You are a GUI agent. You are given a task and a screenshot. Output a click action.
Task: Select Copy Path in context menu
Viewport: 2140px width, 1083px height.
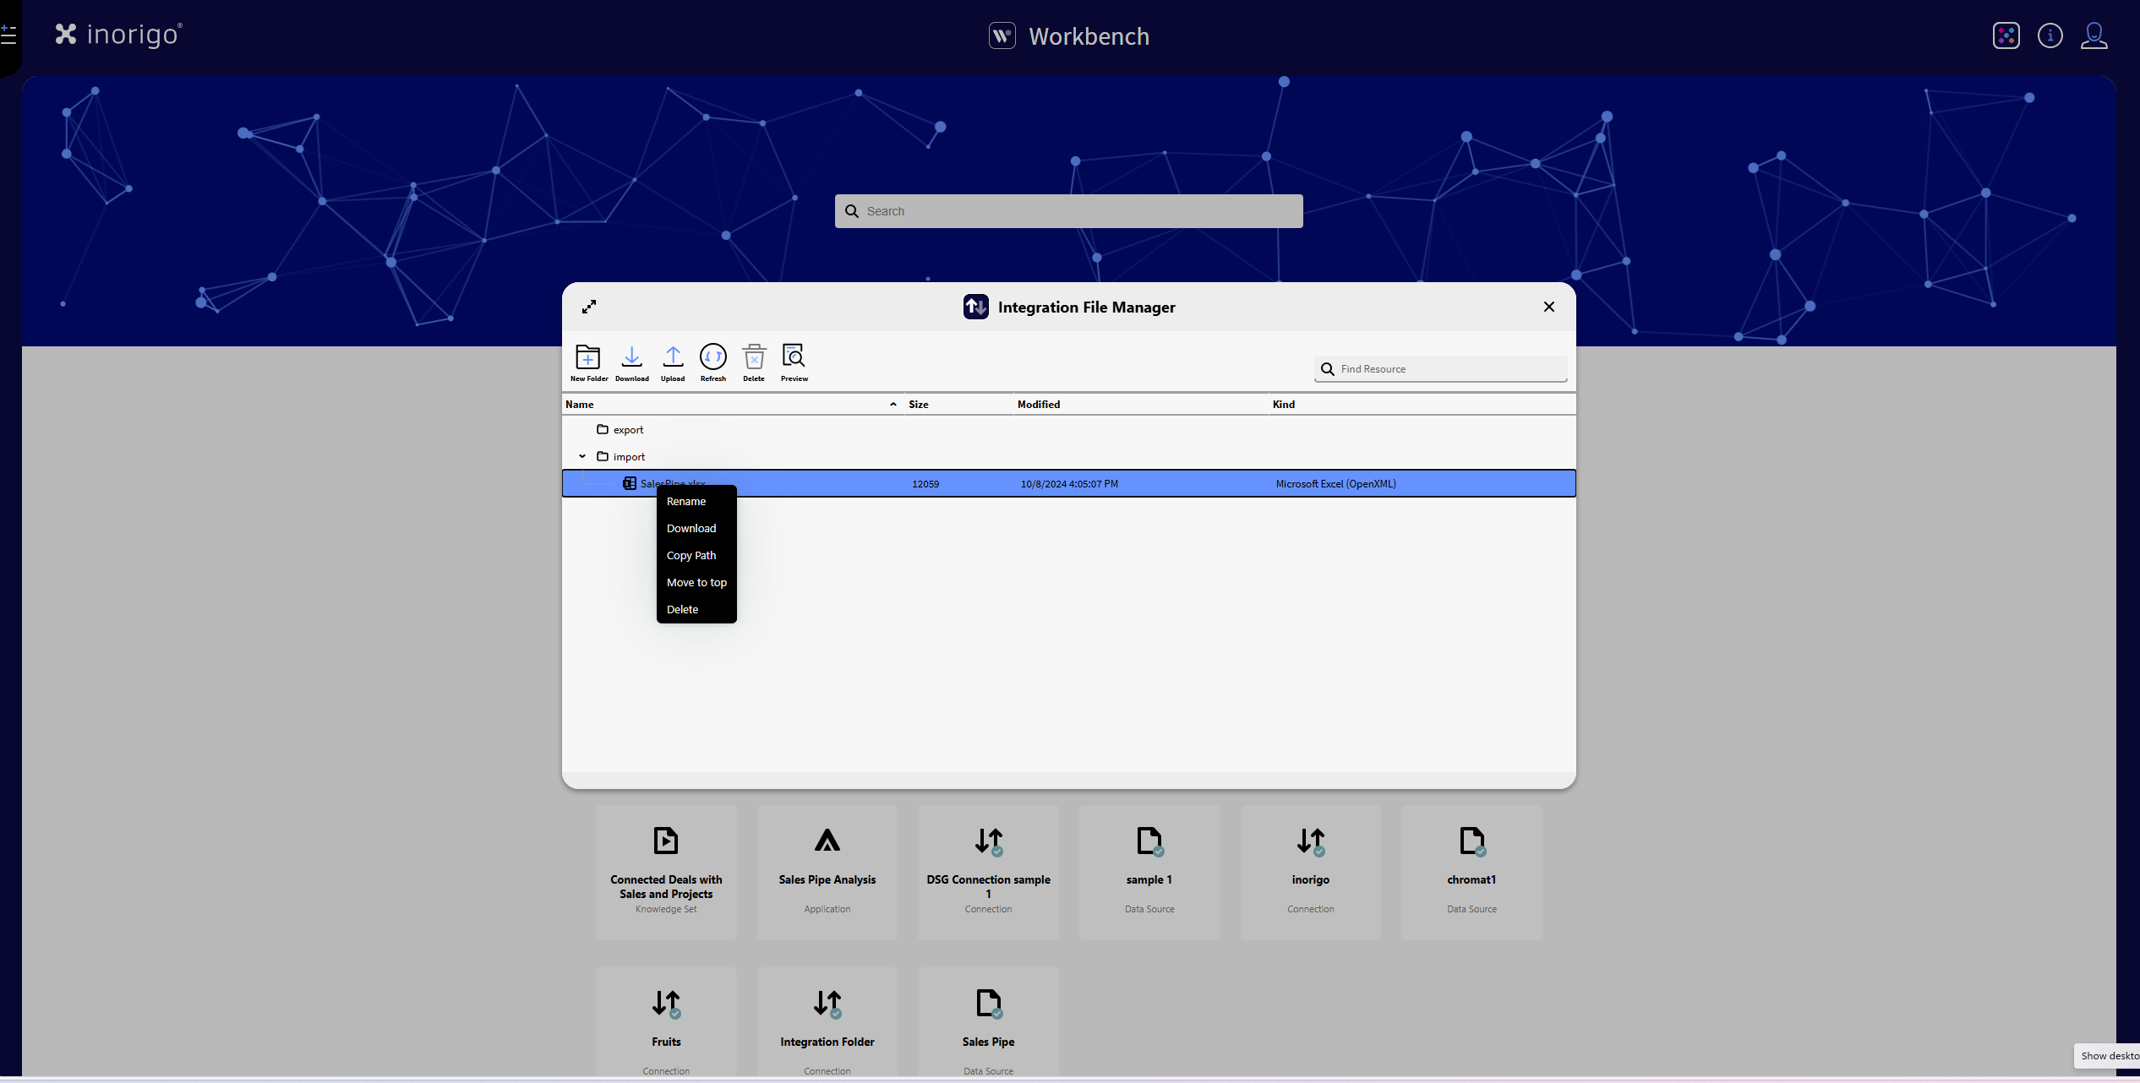691,556
